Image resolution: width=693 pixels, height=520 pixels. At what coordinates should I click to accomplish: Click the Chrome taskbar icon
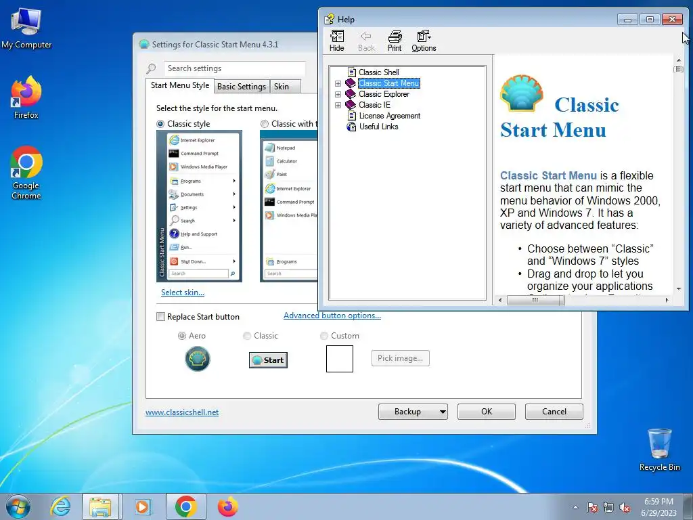click(x=186, y=506)
